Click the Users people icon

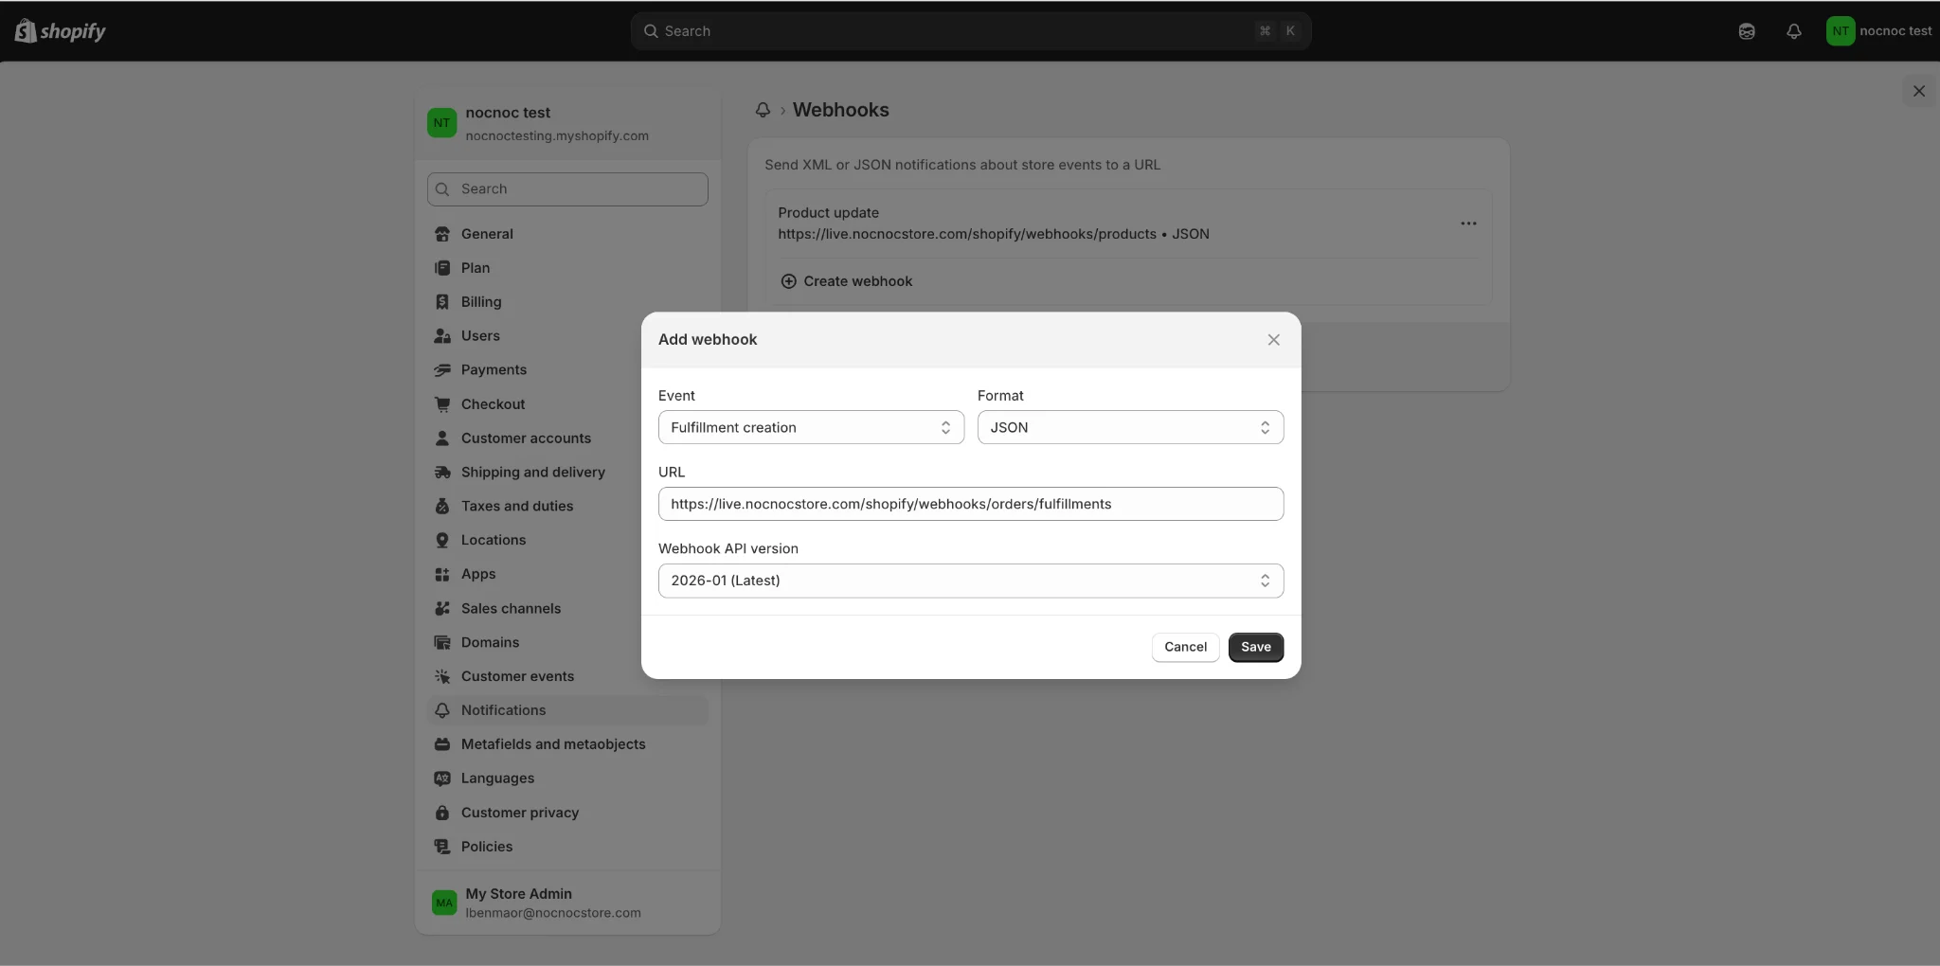[x=442, y=336]
